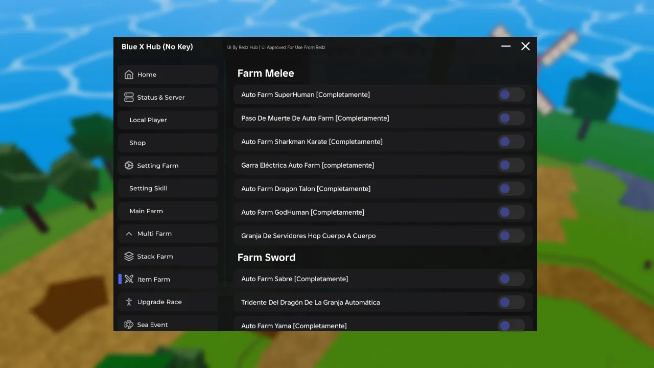Select the Item Farm crossed swords icon
The width and height of the screenshot is (654, 368).
[x=129, y=279]
